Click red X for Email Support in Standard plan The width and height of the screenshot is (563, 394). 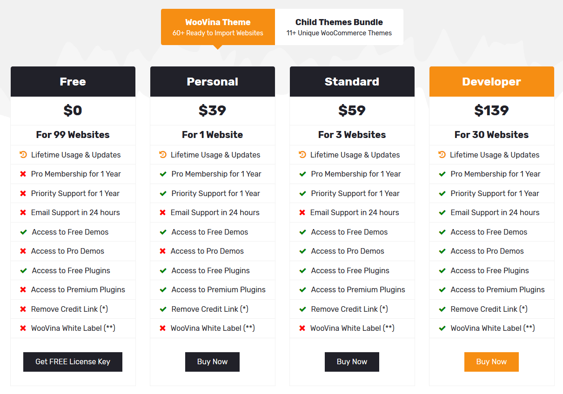click(302, 213)
